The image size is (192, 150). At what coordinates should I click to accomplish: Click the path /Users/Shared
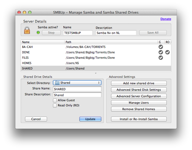click(75, 69)
